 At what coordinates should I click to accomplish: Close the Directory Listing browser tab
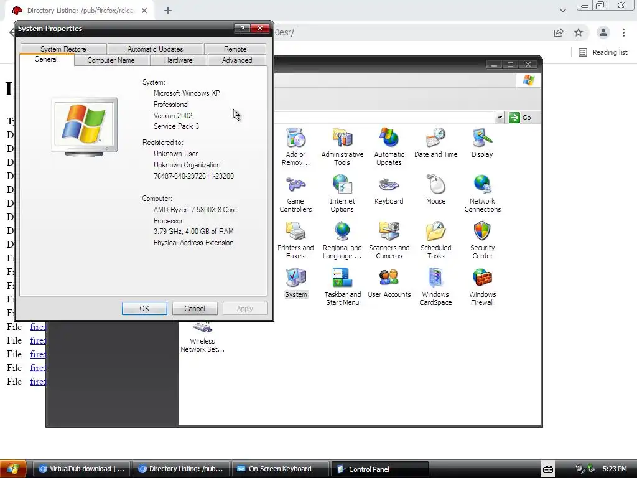pos(144,11)
